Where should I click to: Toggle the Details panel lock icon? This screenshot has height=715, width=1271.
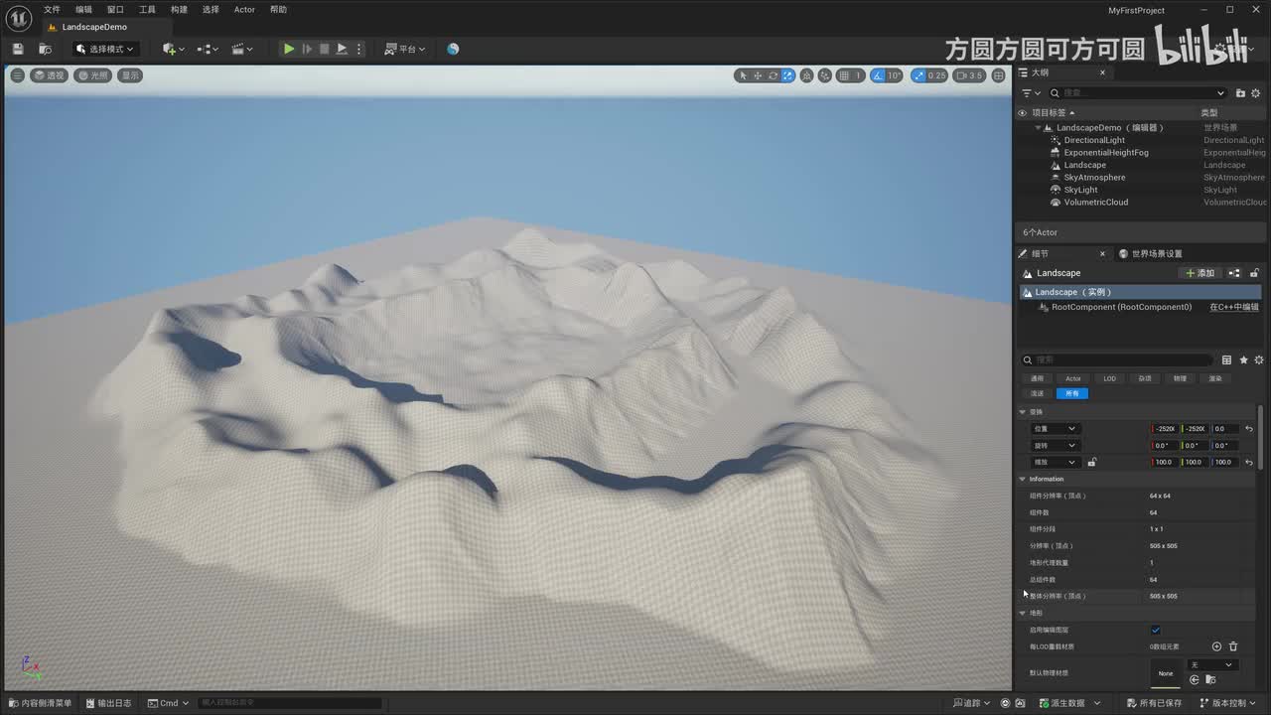tap(1254, 273)
